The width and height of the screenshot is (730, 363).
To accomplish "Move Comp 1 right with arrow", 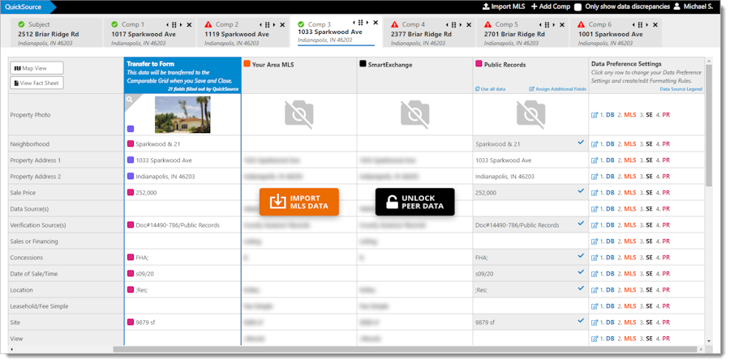I will pos(181,25).
